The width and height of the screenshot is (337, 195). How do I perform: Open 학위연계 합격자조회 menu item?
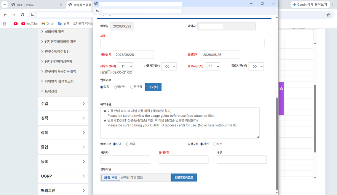pyautogui.click(x=59, y=81)
